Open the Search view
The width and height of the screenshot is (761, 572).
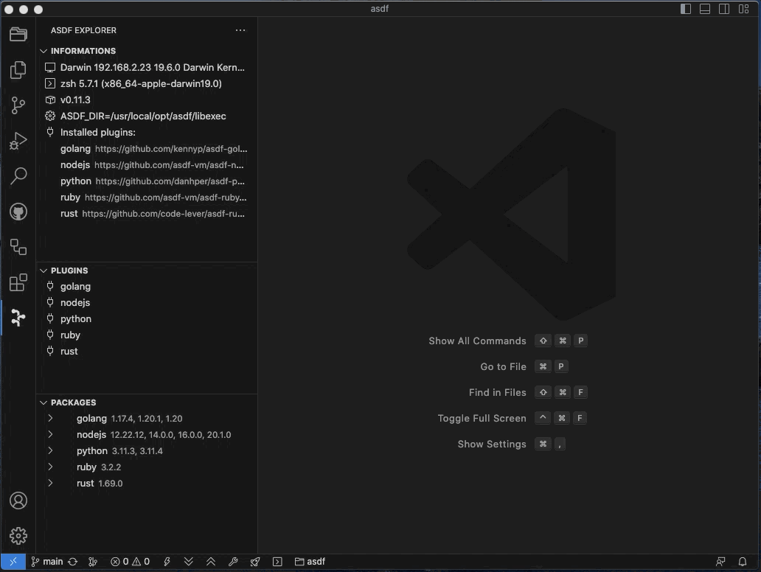[18, 175]
